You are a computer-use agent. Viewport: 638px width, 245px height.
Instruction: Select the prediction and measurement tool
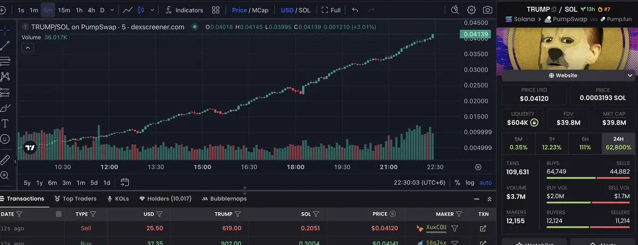pyautogui.click(x=5, y=92)
